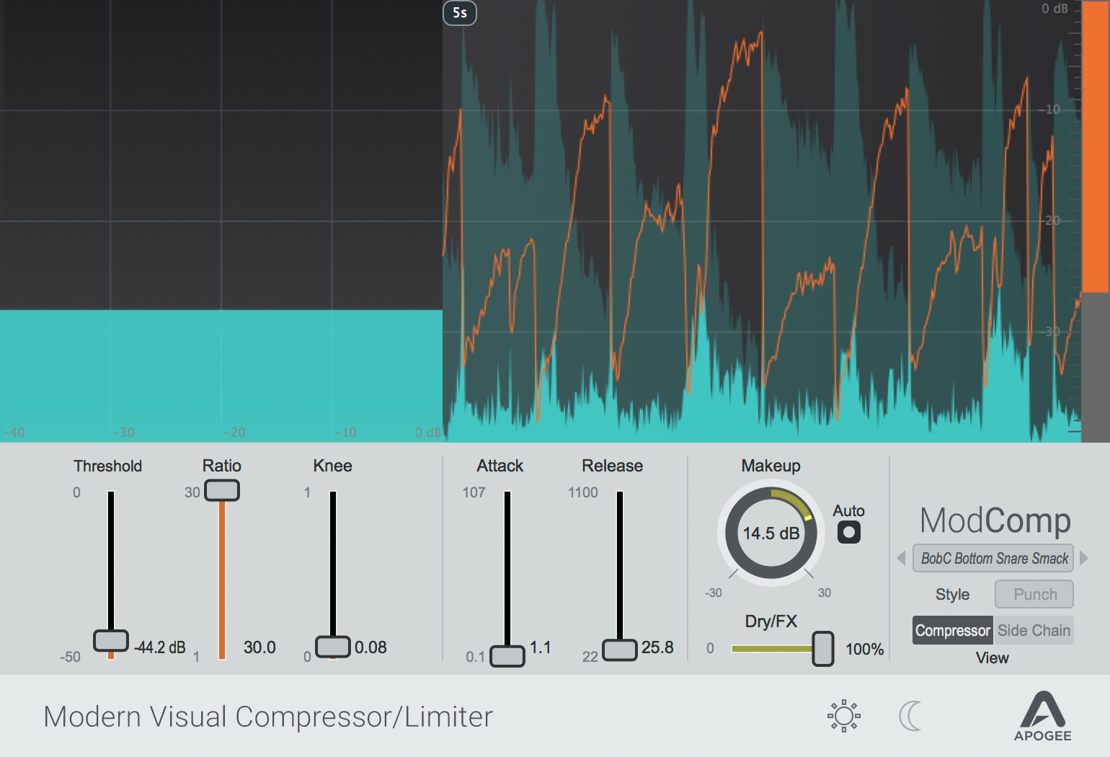Select the Side Chain view tab
Viewport: 1110px width, 757px height.
point(1034,630)
